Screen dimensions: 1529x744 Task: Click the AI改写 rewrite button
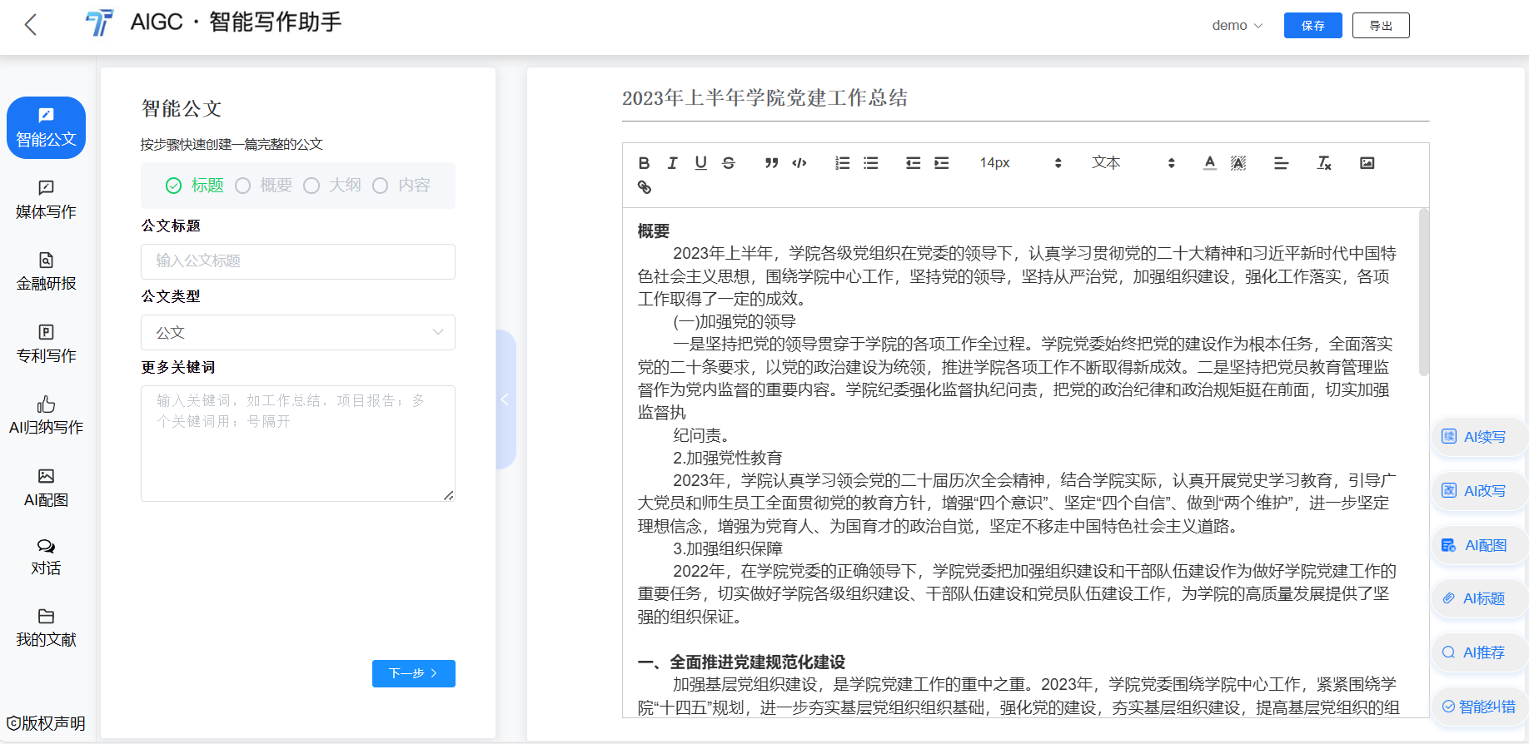(x=1478, y=491)
